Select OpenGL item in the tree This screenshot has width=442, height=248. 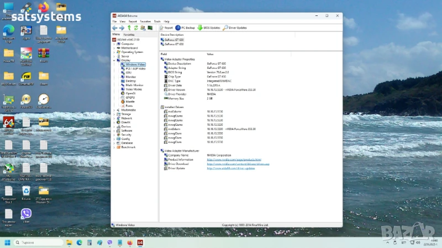(x=130, y=93)
